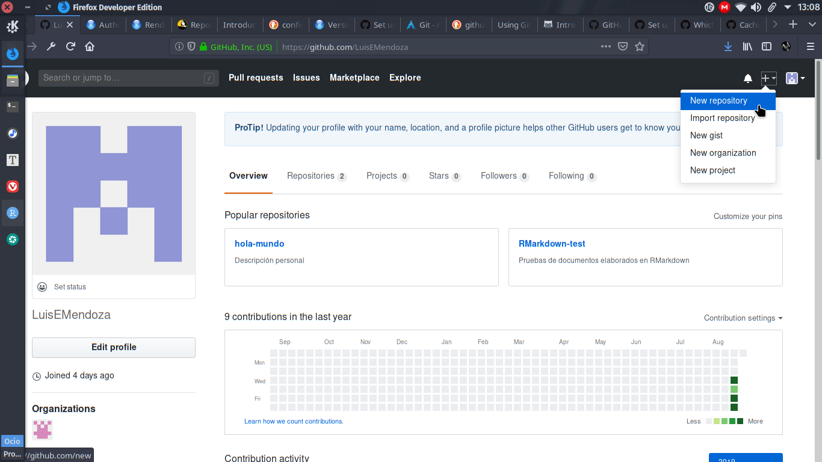Click the volume icon in system tray

point(756,7)
